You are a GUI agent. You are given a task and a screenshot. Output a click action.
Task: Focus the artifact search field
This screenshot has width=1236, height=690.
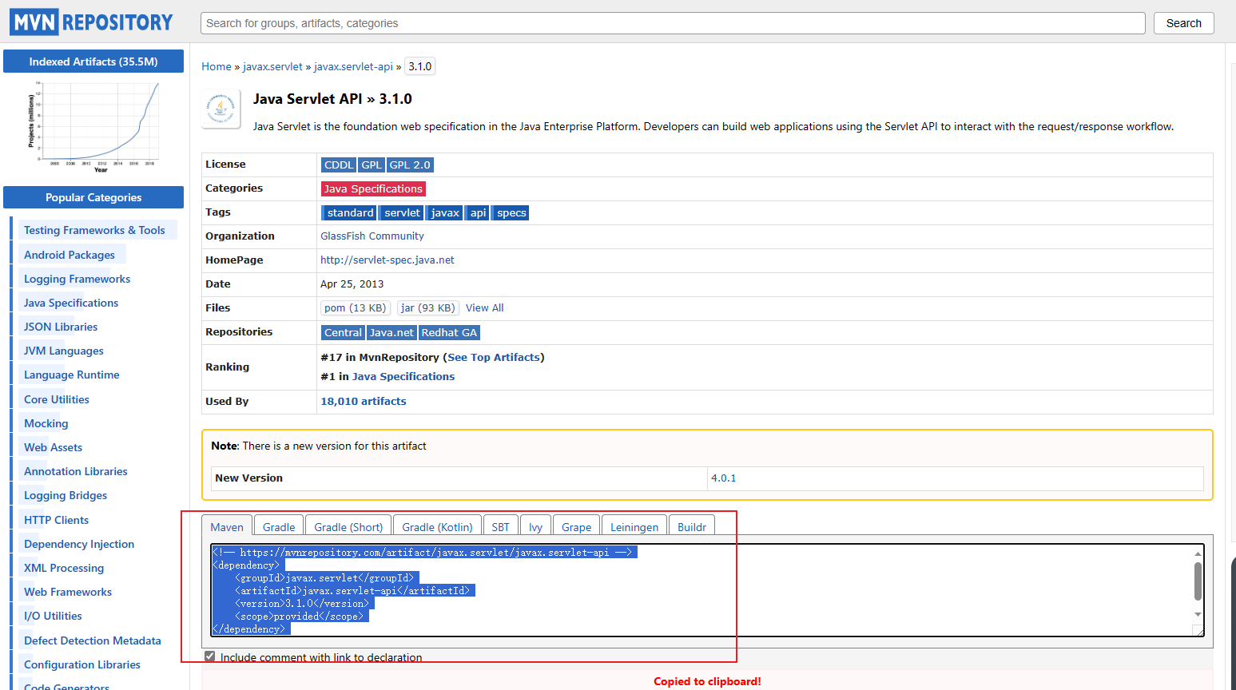click(x=673, y=23)
